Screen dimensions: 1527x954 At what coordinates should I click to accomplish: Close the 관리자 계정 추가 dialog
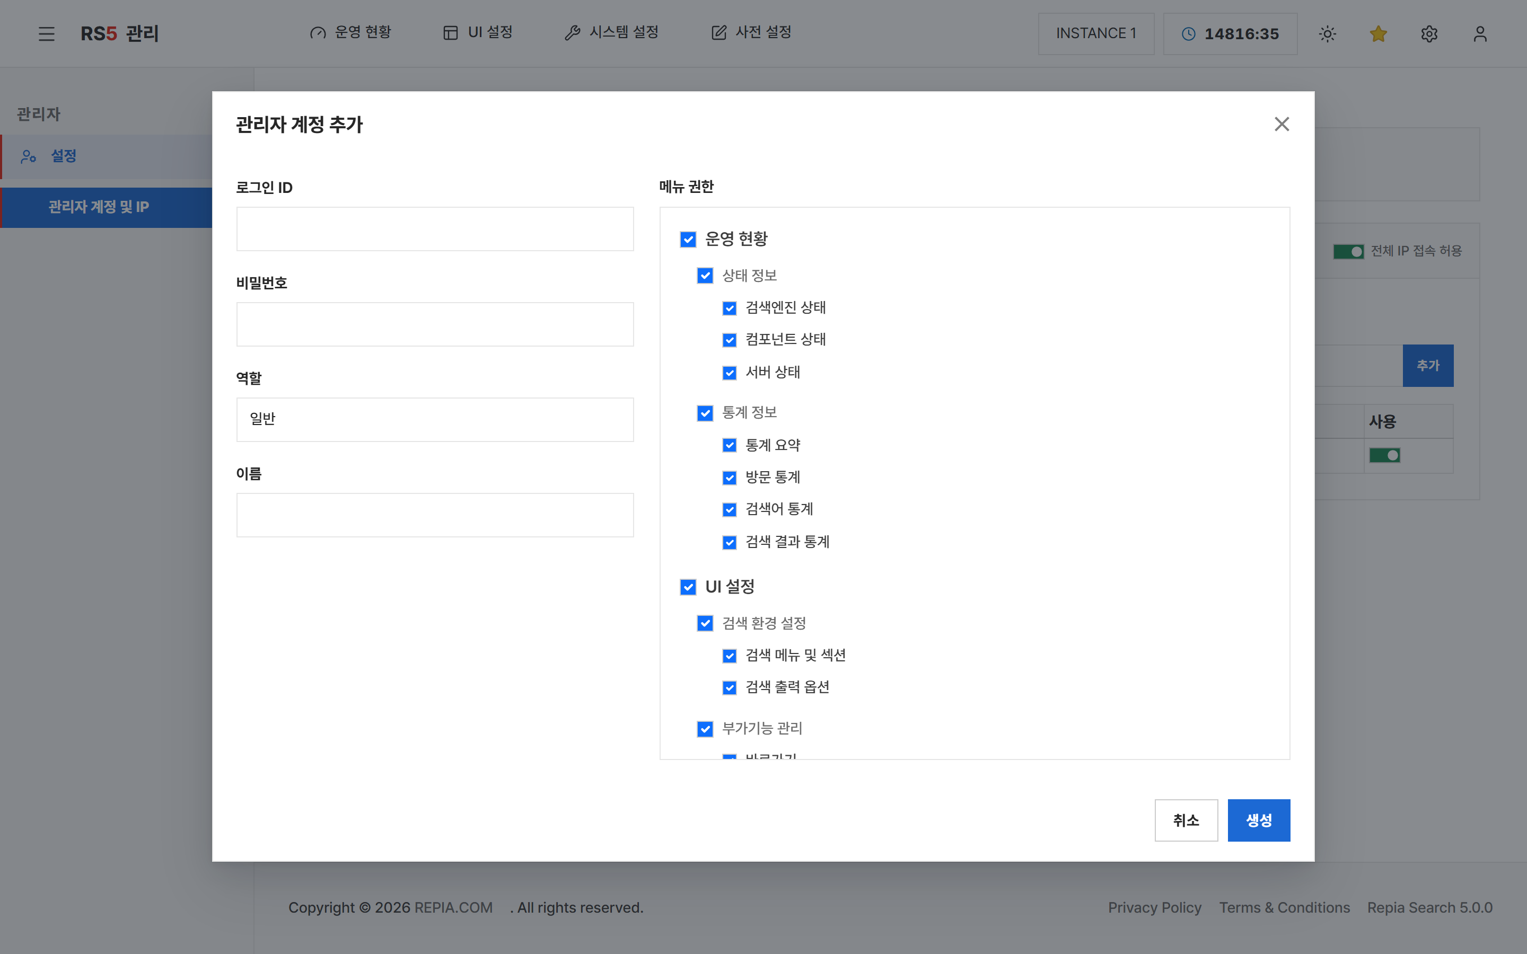tap(1282, 123)
